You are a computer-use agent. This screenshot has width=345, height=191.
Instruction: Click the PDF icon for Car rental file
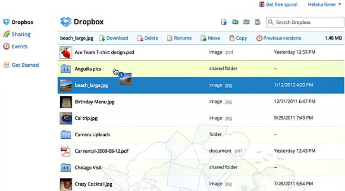pyautogui.click(x=66, y=151)
